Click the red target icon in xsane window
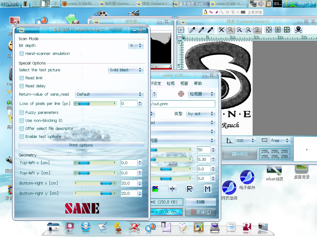This screenshot has width=317, height=237. pos(181,94)
